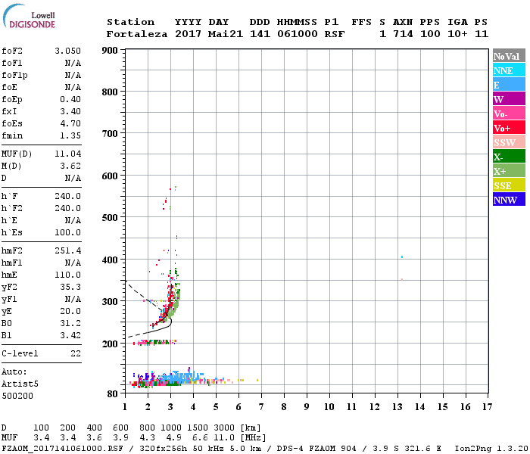
Task: Click the Fortaleza station name
Action: tap(137, 34)
